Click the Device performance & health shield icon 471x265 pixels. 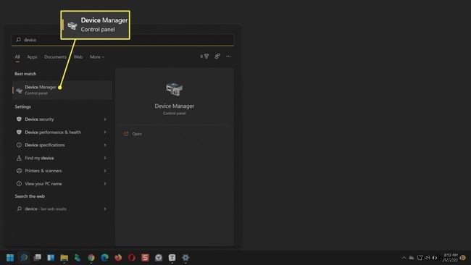19,132
